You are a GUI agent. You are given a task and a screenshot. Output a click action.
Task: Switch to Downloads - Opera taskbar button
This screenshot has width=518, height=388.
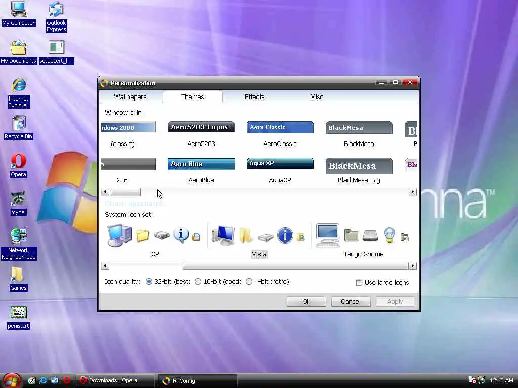point(115,380)
